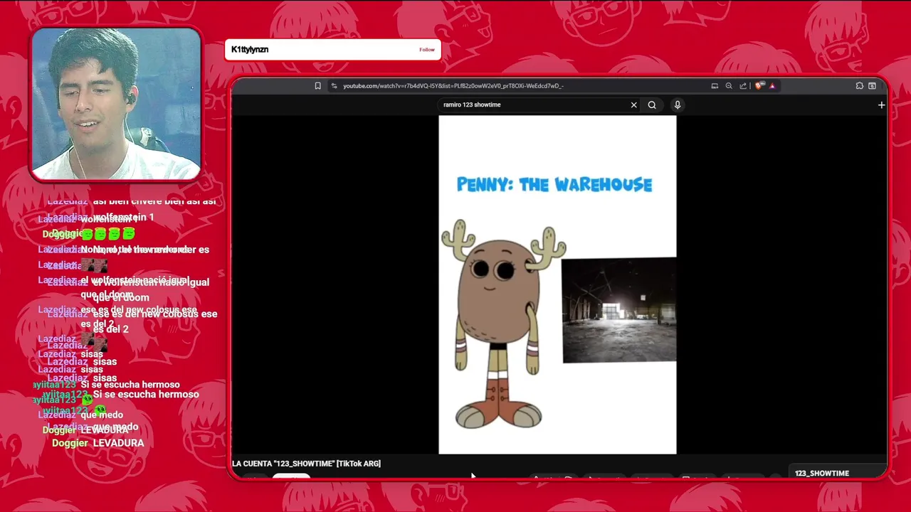The width and height of the screenshot is (911, 512).
Task: Click the zoom magnifier icon in the address bar
Action: (x=729, y=86)
